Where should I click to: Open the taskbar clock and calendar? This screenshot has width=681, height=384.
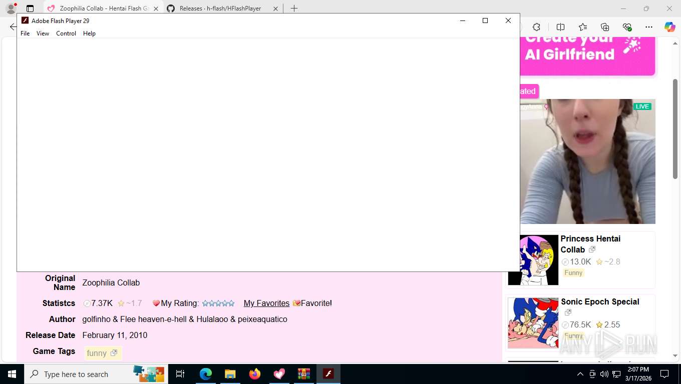click(638, 374)
